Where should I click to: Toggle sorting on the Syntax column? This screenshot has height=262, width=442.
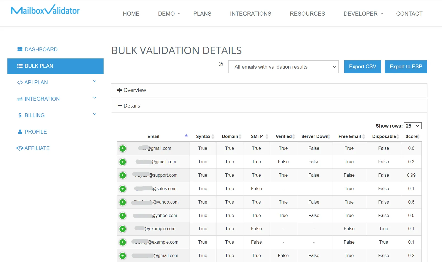tap(204, 136)
